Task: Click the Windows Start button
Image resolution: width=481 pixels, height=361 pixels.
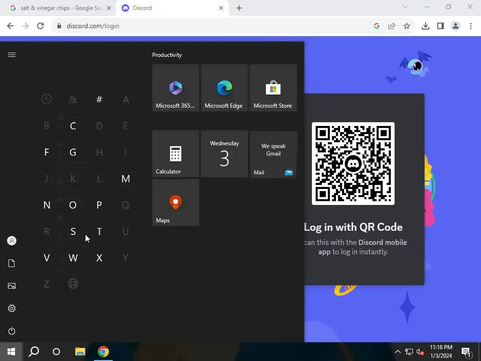Action: [x=11, y=352]
